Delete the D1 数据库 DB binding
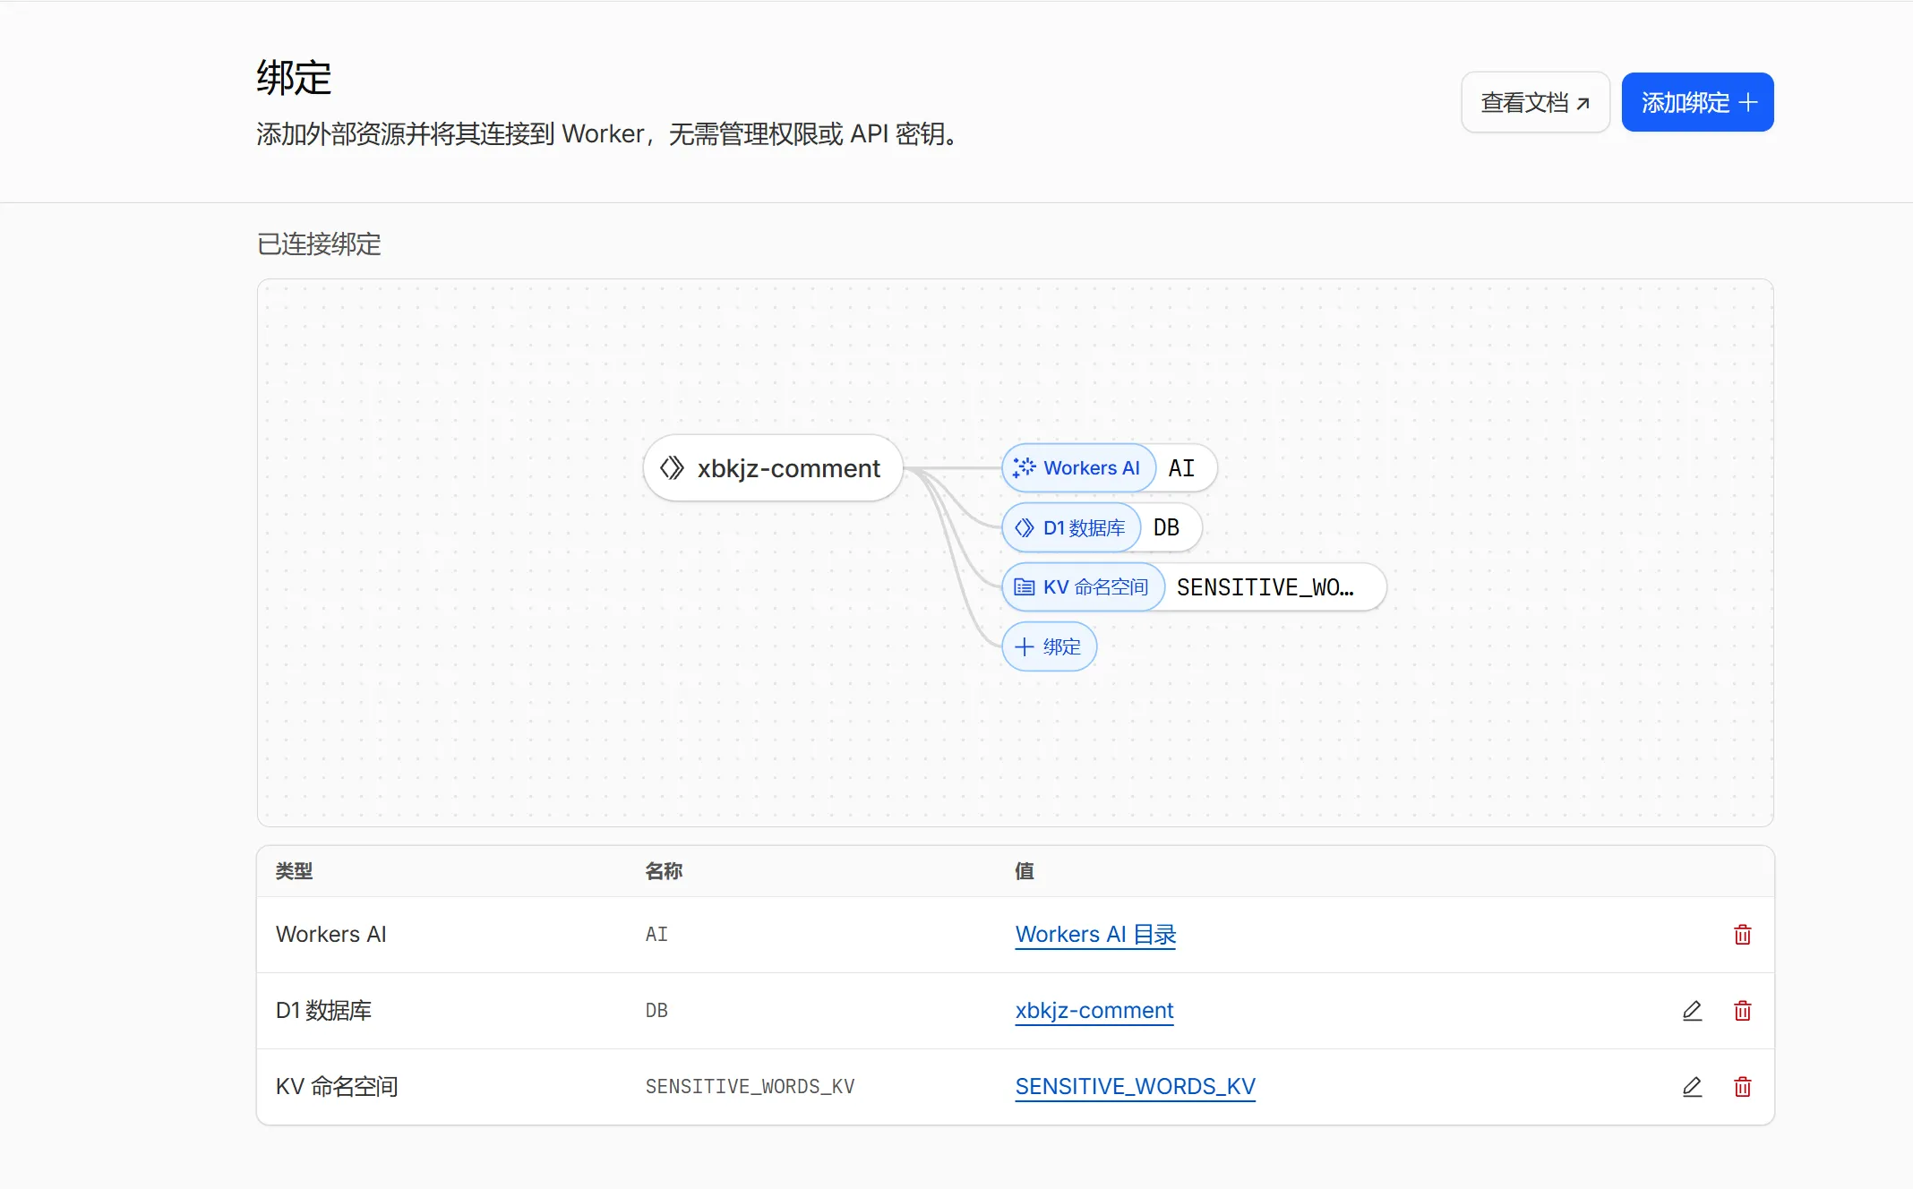Screen dimensions: 1913x1189 [x=1742, y=1011]
